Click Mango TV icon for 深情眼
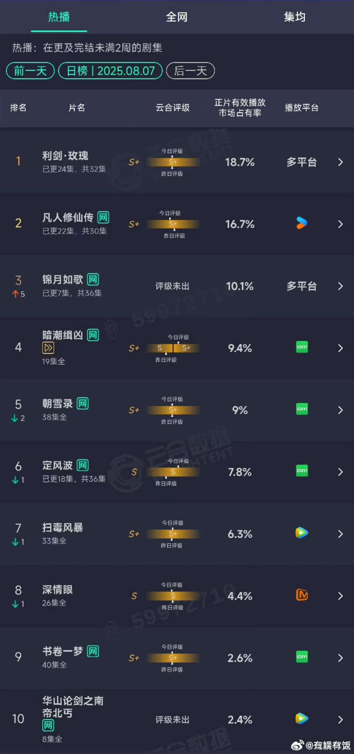The image size is (354, 754). point(302,595)
